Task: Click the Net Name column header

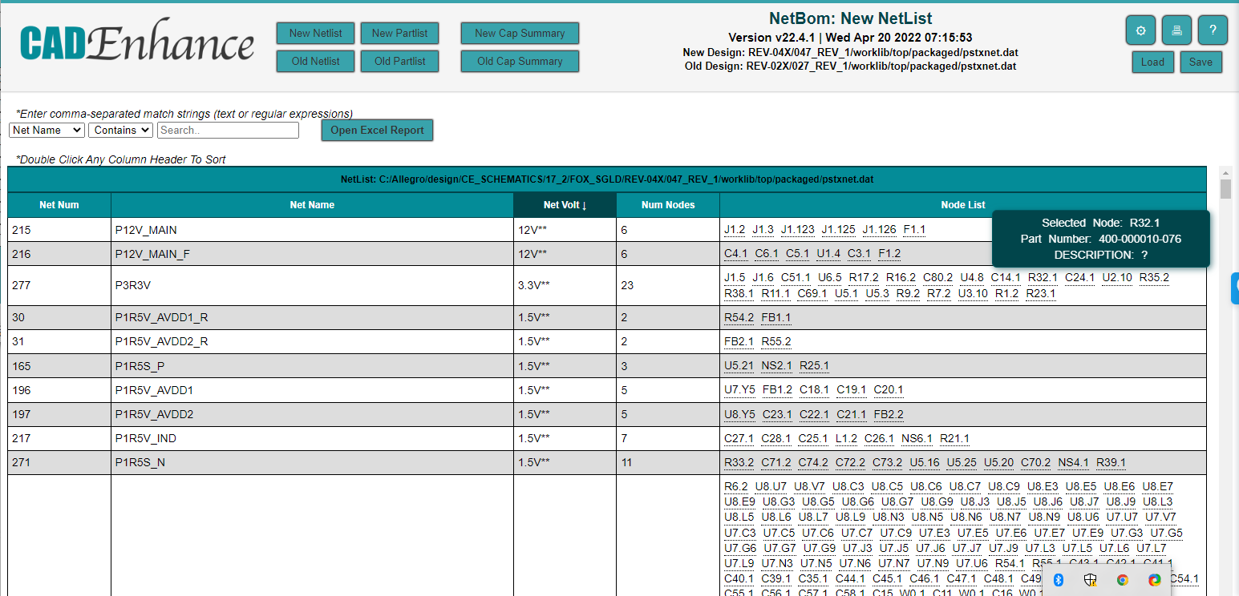Action: (312, 205)
